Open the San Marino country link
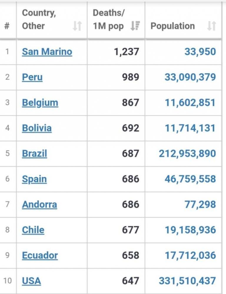 click(47, 52)
